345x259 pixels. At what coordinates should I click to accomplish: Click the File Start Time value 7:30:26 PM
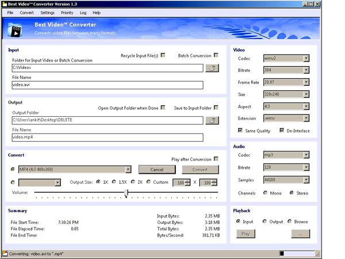[x=68, y=222]
